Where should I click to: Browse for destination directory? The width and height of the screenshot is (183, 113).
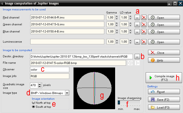[137, 56]
